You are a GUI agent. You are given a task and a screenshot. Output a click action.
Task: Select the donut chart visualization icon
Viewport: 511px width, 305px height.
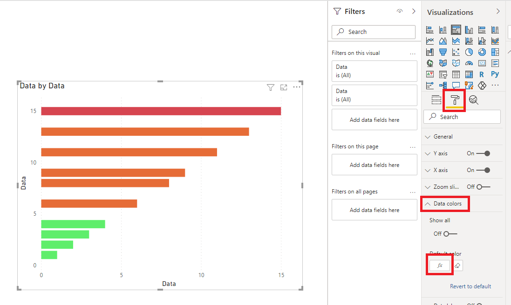point(482,52)
